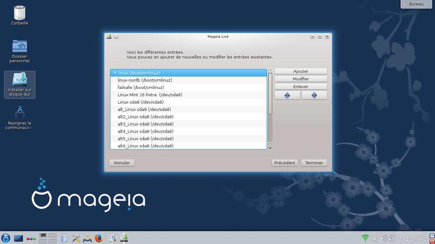The image size is (435, 244).
Task: Click the Mageia Live window menu icon
Action: coord(109,36)
